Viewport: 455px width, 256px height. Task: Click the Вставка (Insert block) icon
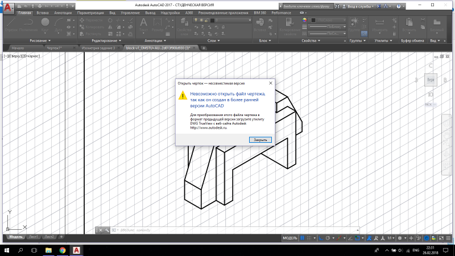click(x=260, y=24)
